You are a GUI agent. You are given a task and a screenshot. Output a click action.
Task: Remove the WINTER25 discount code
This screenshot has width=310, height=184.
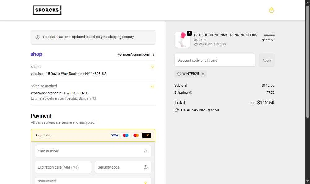(x=203, y=74)
